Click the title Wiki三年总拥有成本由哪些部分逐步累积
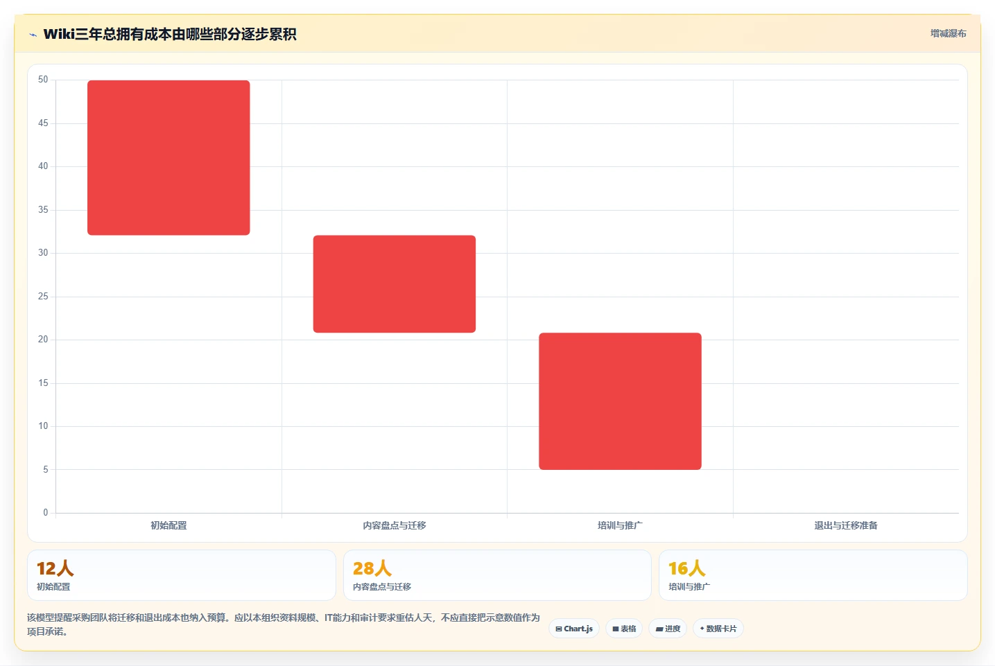This screenshot has height=666, width=995. [x=170, y=34]
